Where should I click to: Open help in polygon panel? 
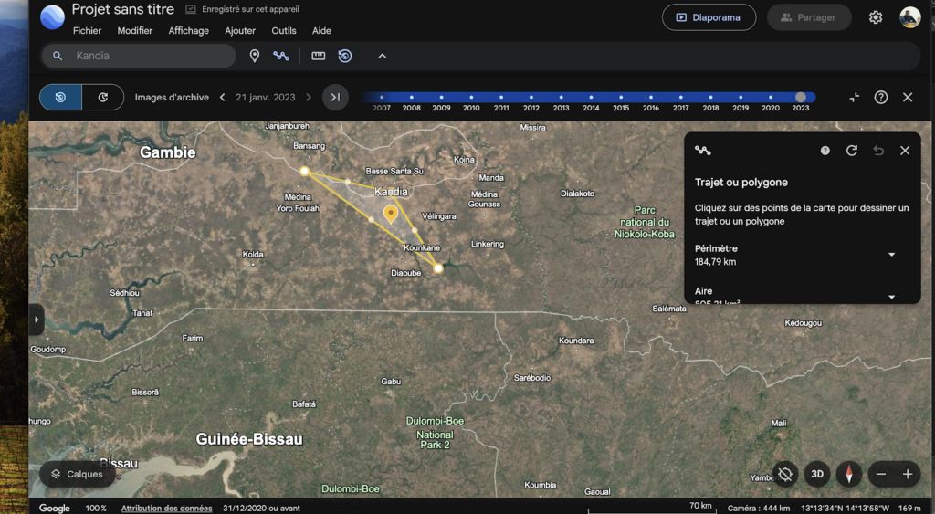click(x=825, y=151)
